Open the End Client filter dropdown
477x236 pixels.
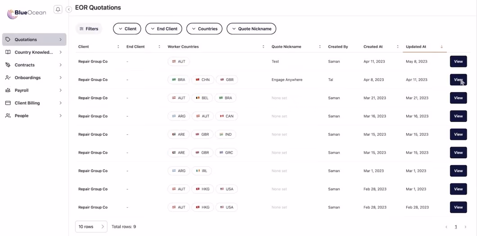click(x=164, y=29)
